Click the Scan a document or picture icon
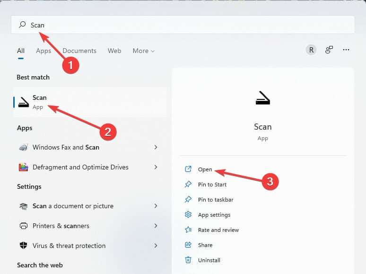The image size is (366, 274). [x=23, y=206]
